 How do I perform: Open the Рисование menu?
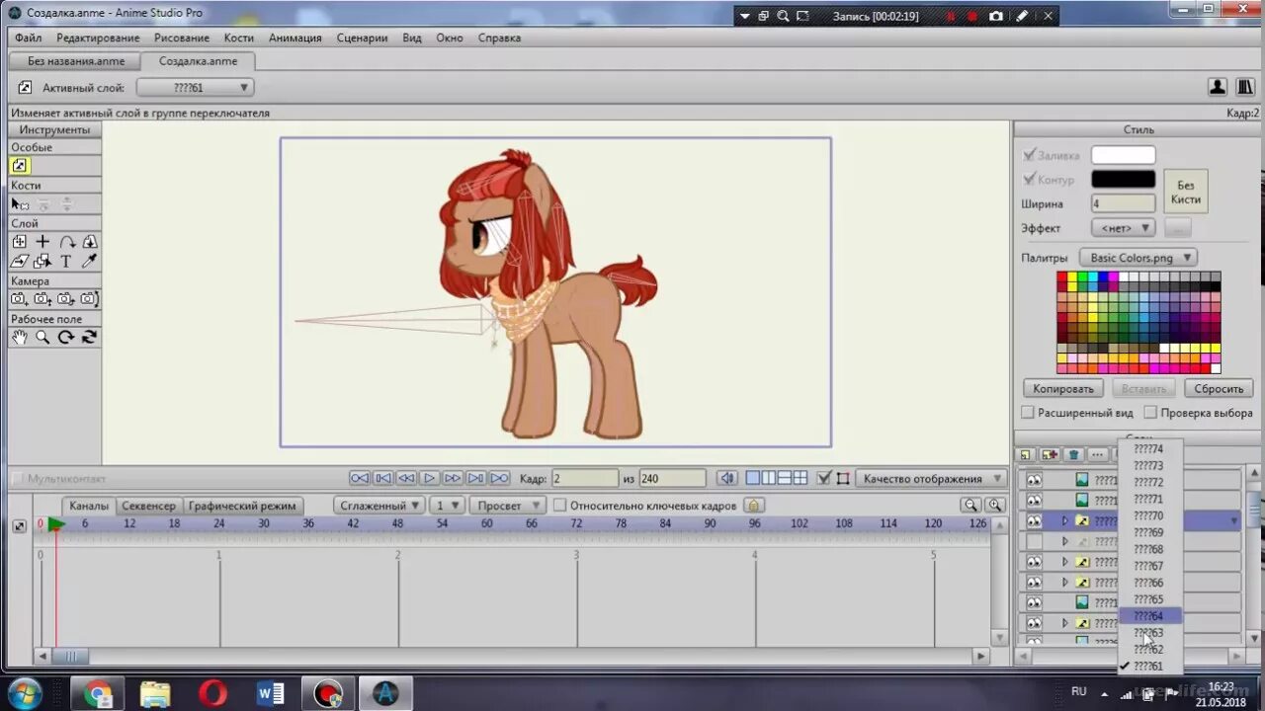(x=182, y=38)
